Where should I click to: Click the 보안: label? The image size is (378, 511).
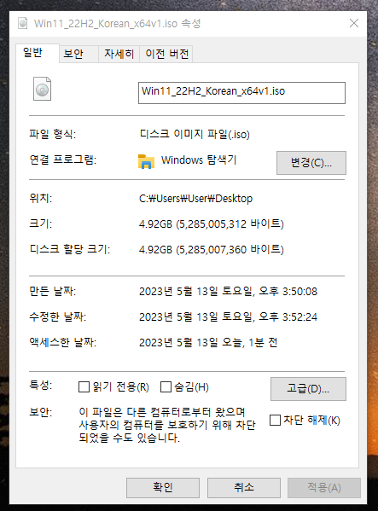pos(40,412)
